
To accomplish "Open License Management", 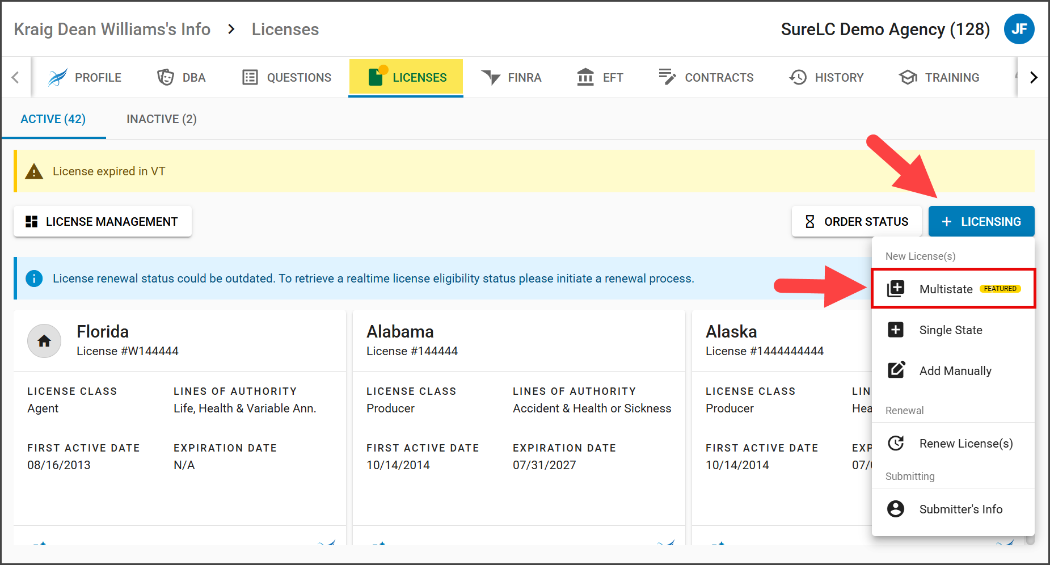I will point(103,221).
